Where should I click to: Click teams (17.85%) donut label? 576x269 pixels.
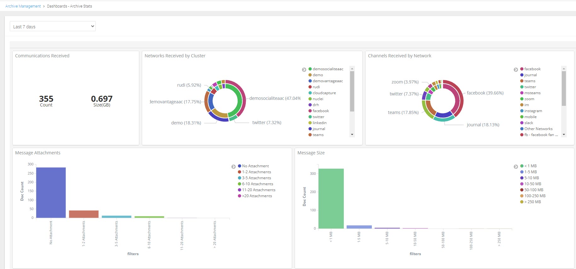click(x=403, y=112)
